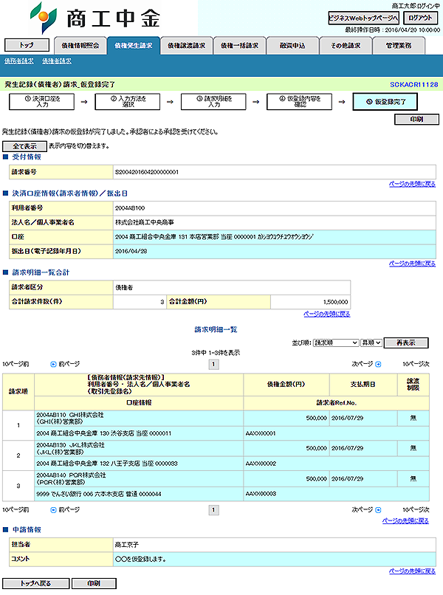This screenshot has width=443, height=595.
Task: Click ページの先頭に戻る under 申請情報
Action: (x=412, y=571)
